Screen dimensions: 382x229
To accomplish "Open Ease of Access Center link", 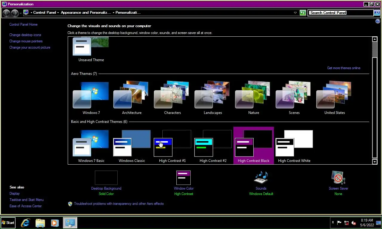I will point(26,206).
